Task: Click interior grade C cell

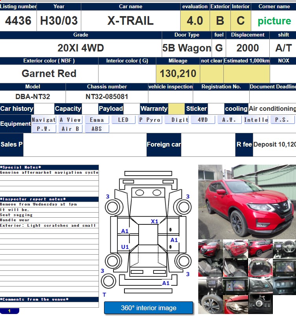Action: pyautogui.click(x=241, y=21)
